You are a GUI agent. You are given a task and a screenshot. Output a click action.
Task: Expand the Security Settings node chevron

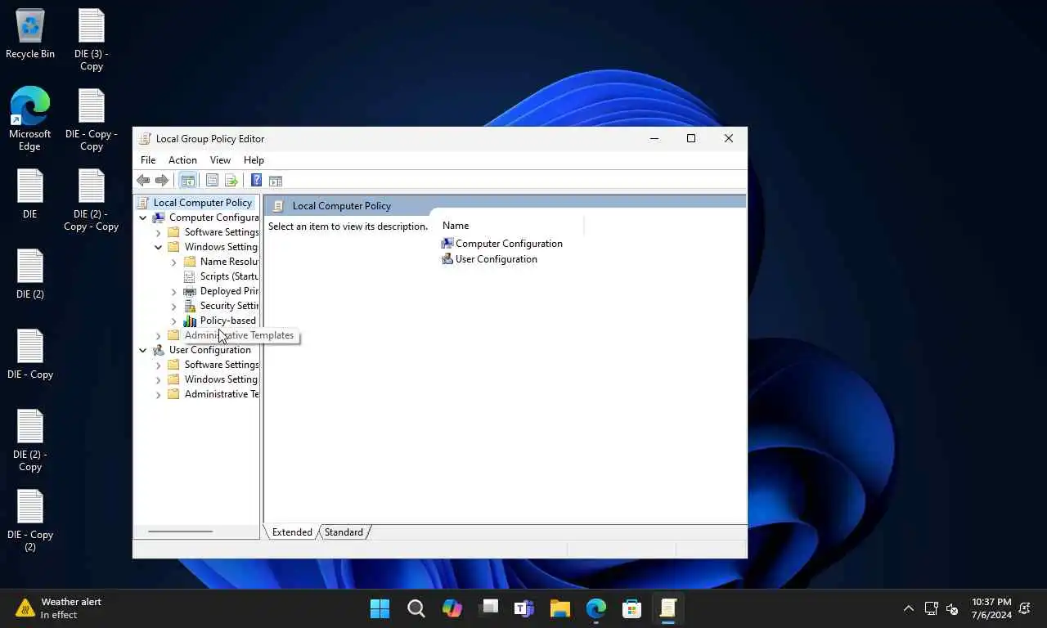coord(174,306)
